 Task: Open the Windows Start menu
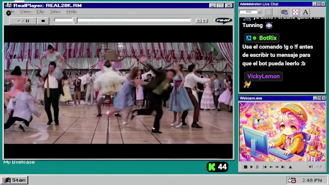pyautogui.click(x=14, y=180)
